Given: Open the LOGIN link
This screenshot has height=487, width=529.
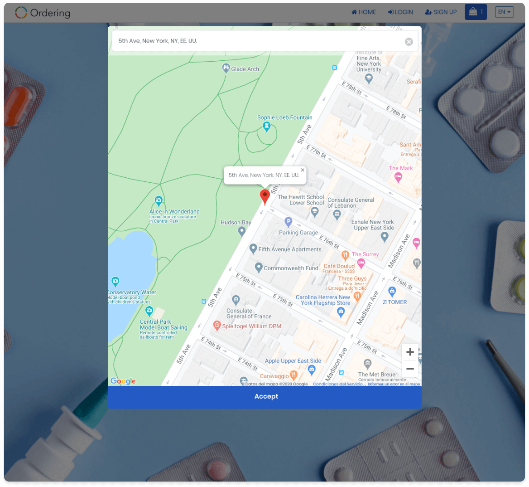Looking at the screenshot, I should pyautogui.click(x=400, y=12).
